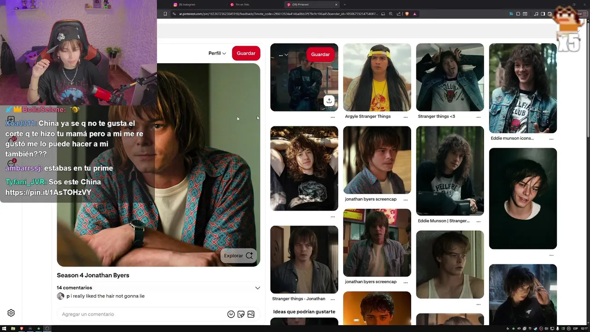
Task: Open board picker dropdown on hovered pin card
Action: click(x=283, y=54)
